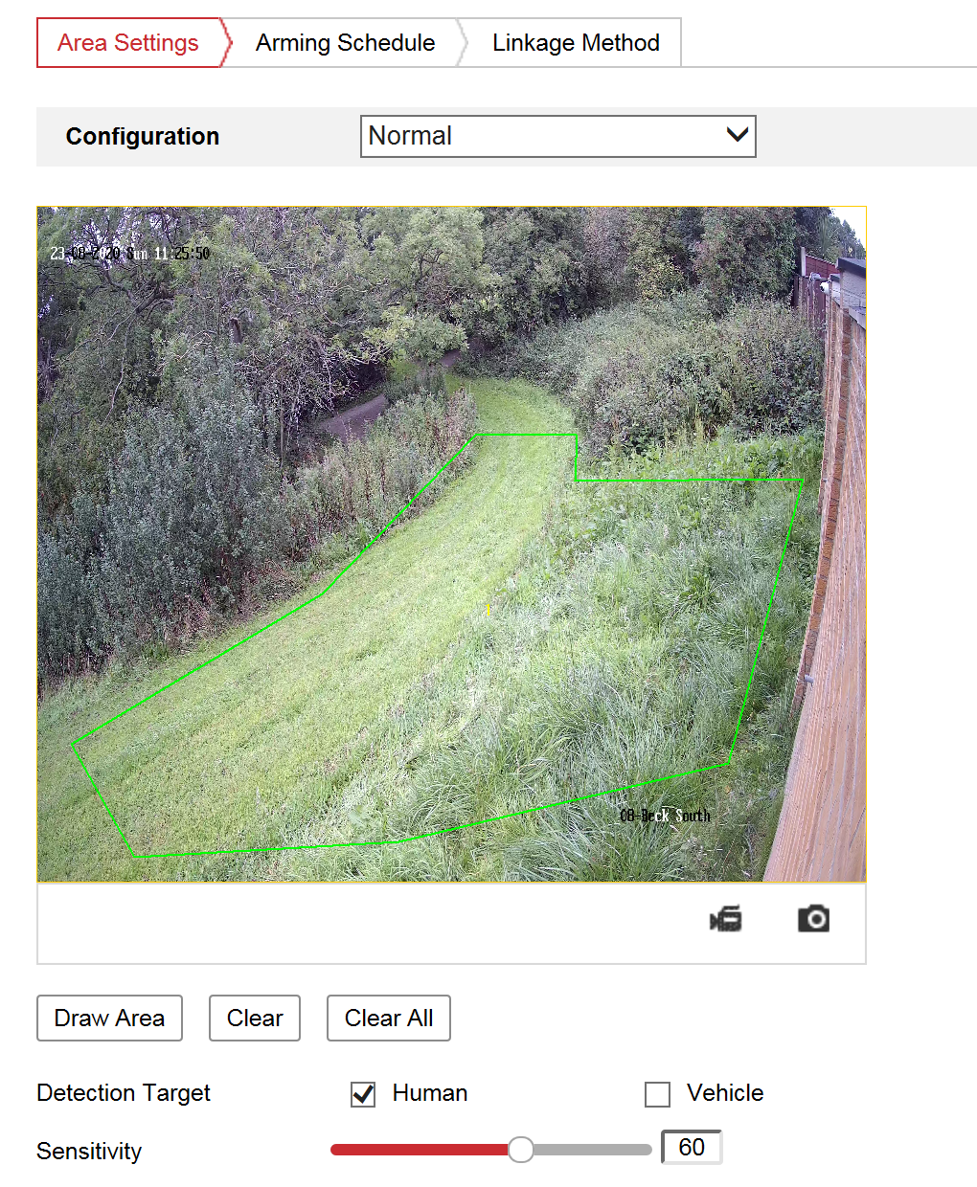Click the red filled portion of Sensitivity slider
This screenshot has width=977, height=1187.
[x=419, y=1150]
